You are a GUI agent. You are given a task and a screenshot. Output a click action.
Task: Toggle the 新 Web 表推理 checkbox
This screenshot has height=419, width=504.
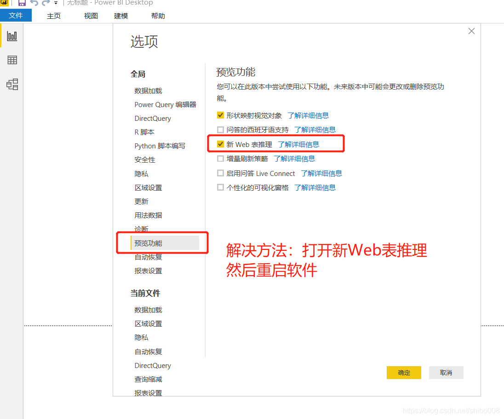[x=221, y=144]
